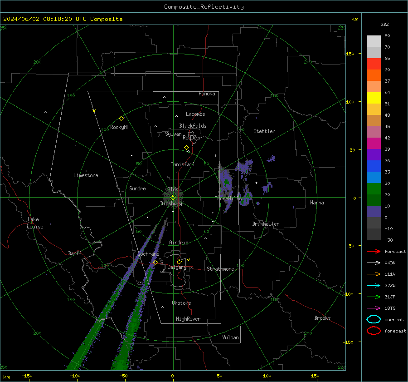Click the Banff town label
The width and height of the screenshot is (408, 382).
[75, 253]
